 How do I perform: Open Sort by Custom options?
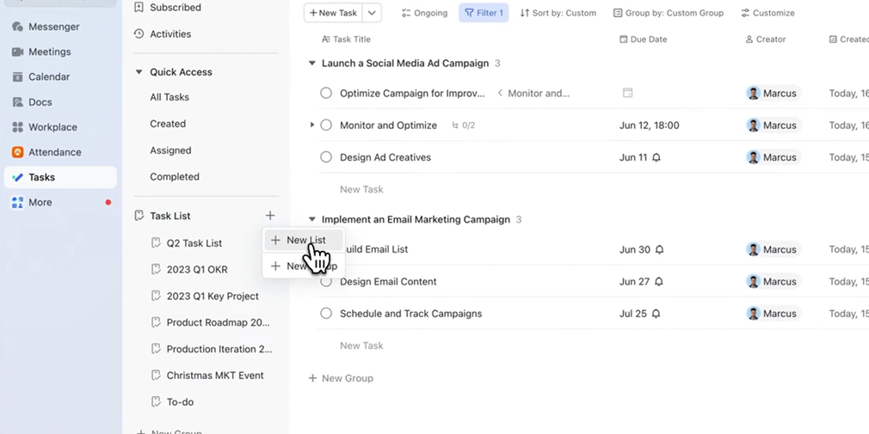558,13
